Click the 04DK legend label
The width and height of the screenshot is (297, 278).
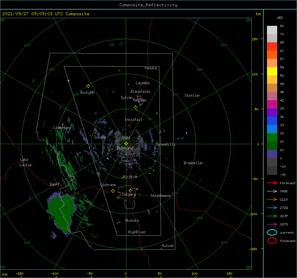284,191
